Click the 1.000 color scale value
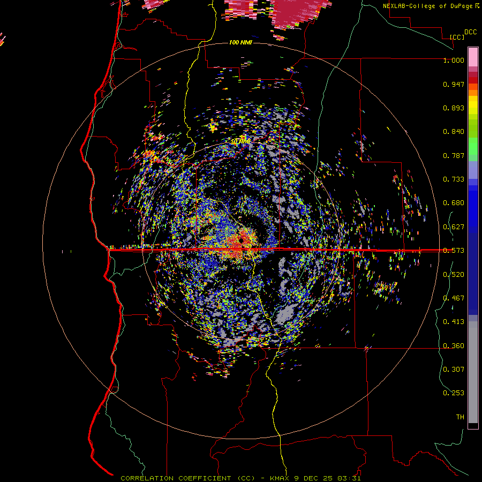This screenshot has width=482, height=482. [x=454, y=60]
